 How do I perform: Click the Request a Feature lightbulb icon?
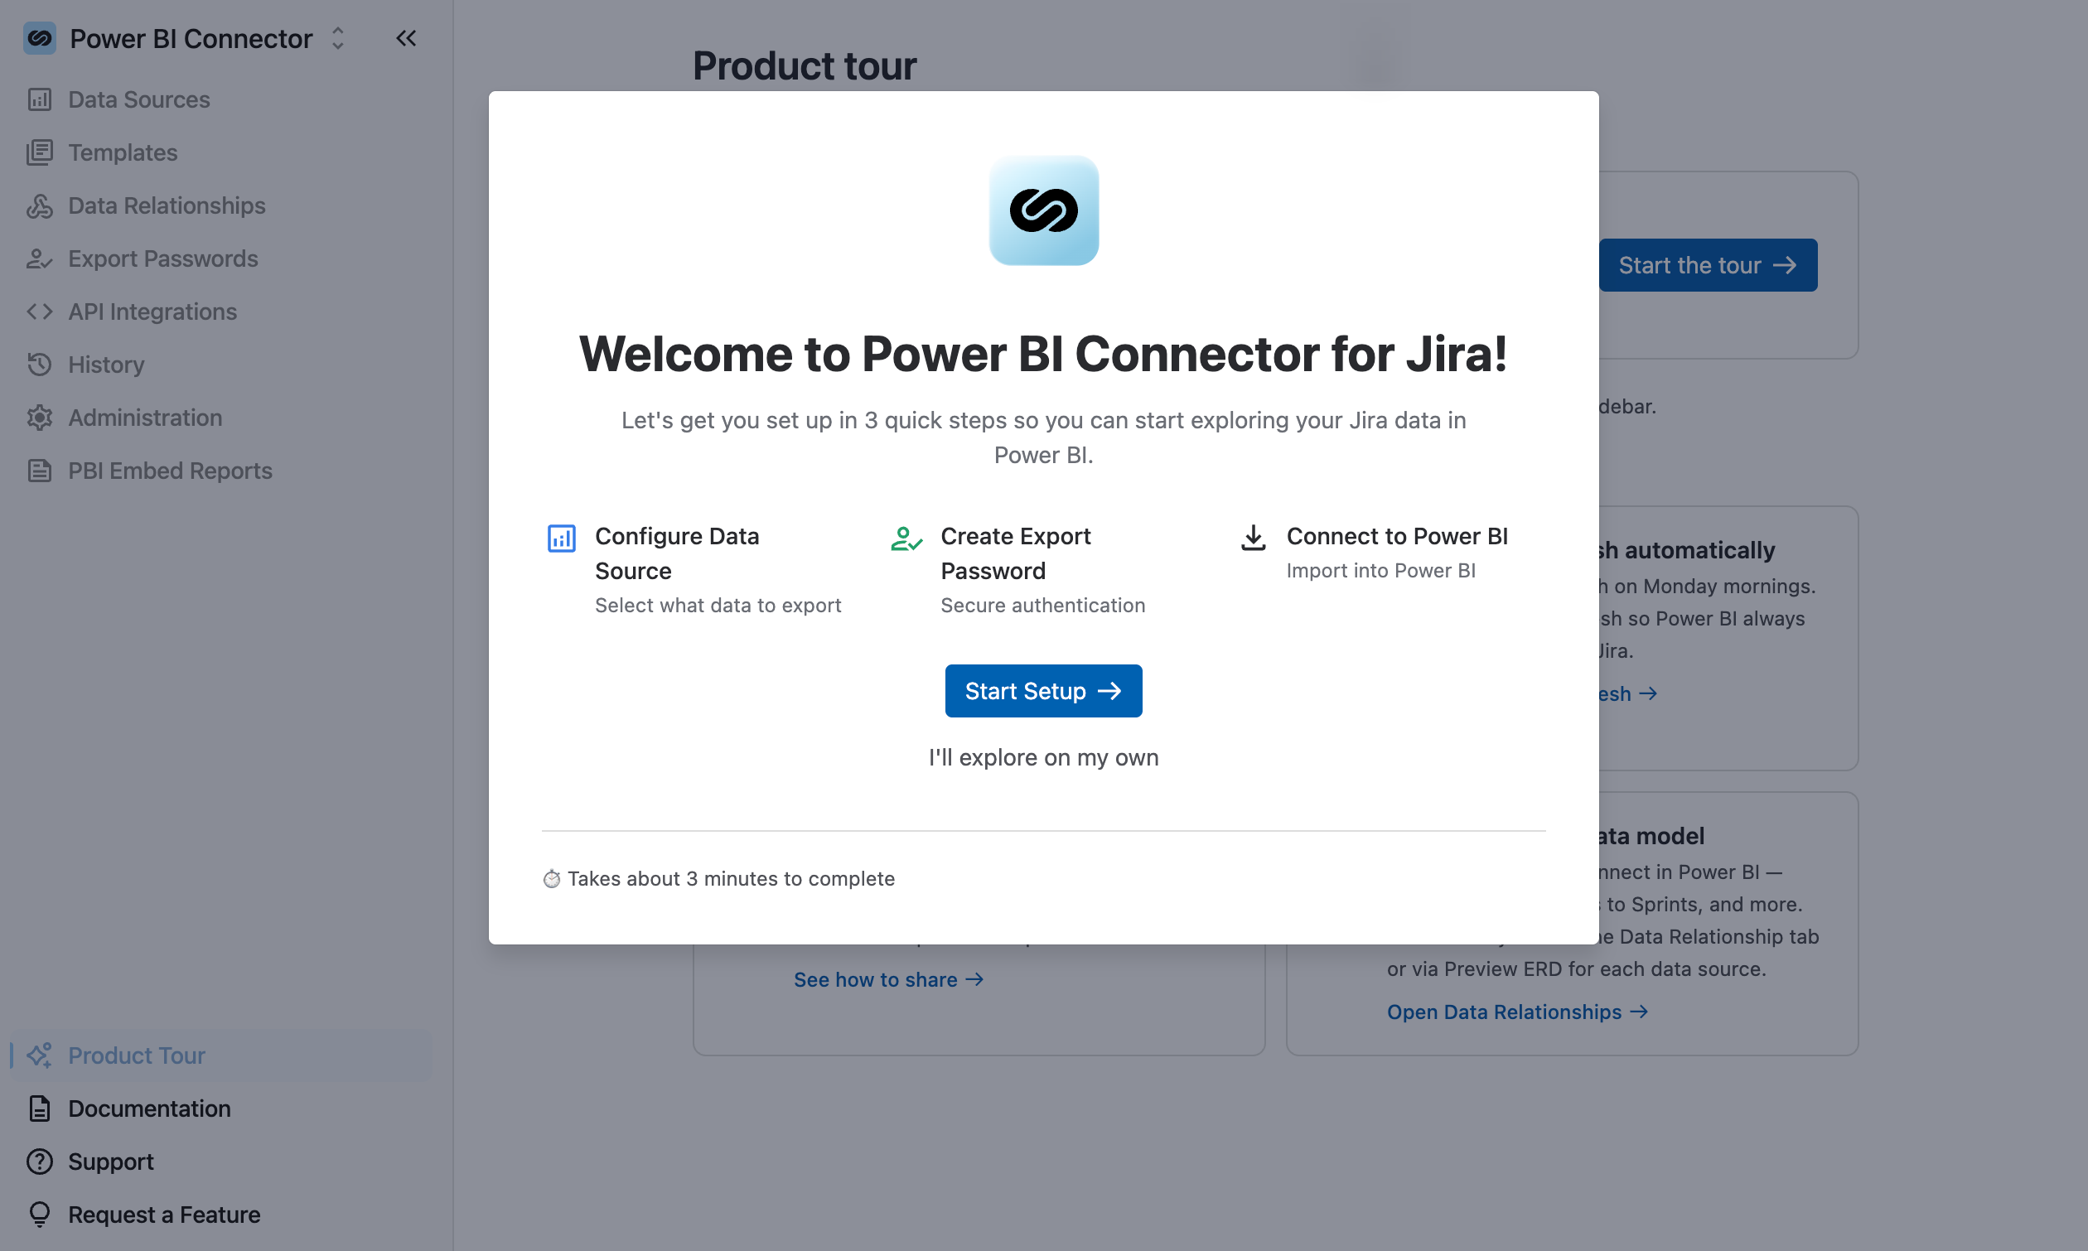40,1215
